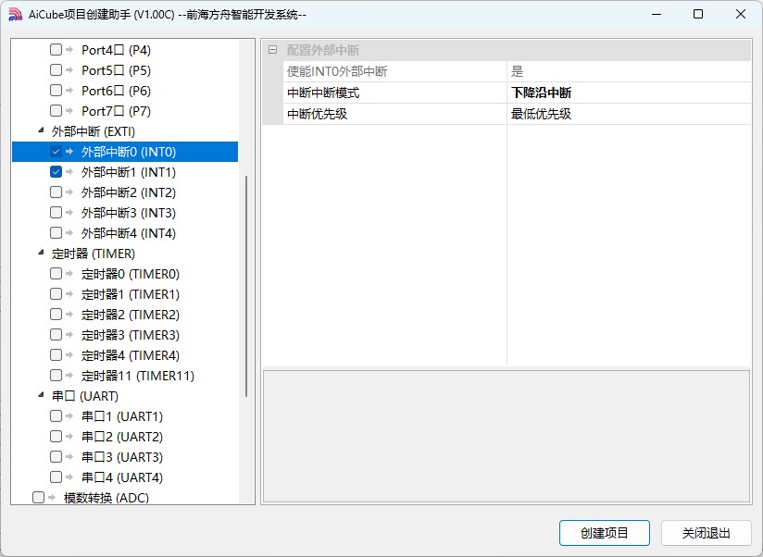This screenshot has width=763, height=557.
Task: Click the AiCube app icon in title bar
Action: 15,14
